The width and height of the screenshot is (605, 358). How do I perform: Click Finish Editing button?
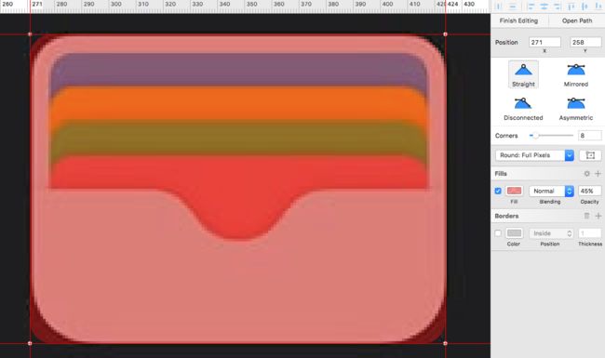(518, 20)
